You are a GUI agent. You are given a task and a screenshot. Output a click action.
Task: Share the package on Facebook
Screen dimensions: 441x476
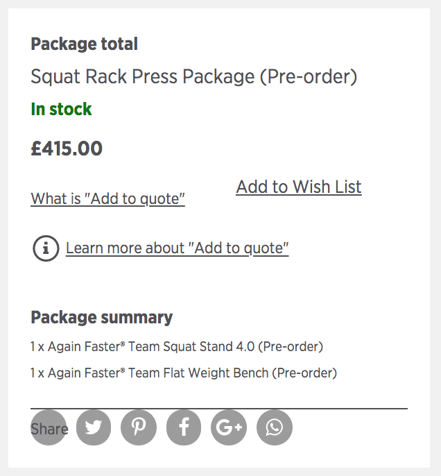184,427
